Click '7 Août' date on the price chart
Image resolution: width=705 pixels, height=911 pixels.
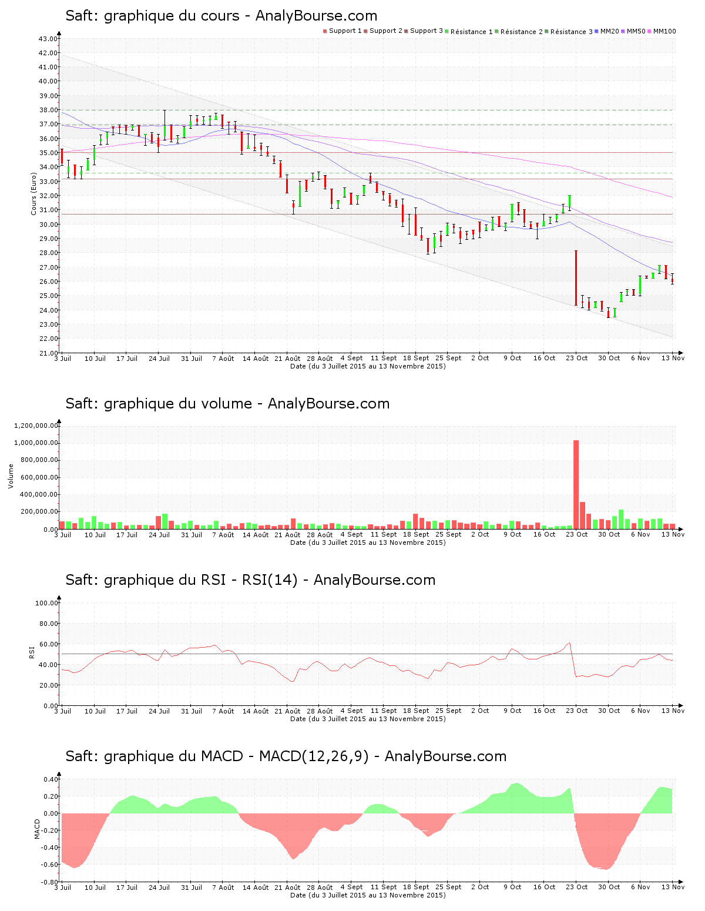pyautogui.click(x=223, y=359)
